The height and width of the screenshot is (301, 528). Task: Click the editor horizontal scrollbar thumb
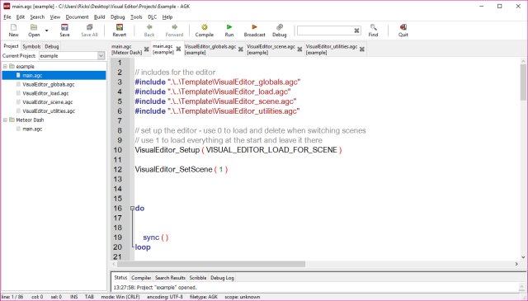[x=211, y=264]
